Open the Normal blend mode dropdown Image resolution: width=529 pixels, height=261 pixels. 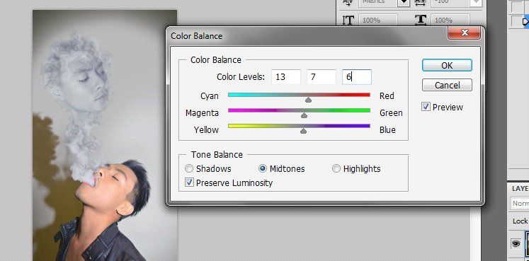[520, 204]
